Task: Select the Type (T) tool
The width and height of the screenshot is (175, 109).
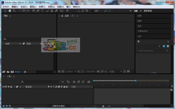Action: click(42, 11)
